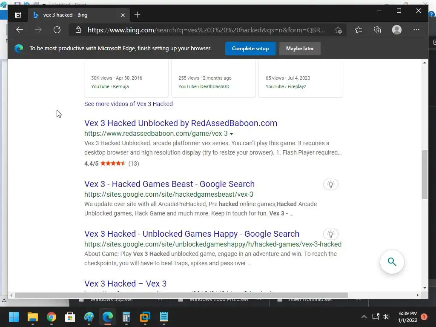Click lightbulb icon beside Unblocked Games Happy
The width and height of the screenshot is (436, 327).
[x=330, y=234]
